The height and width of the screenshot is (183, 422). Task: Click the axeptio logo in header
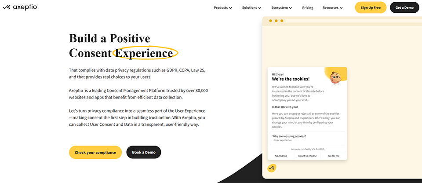(20, 7)
